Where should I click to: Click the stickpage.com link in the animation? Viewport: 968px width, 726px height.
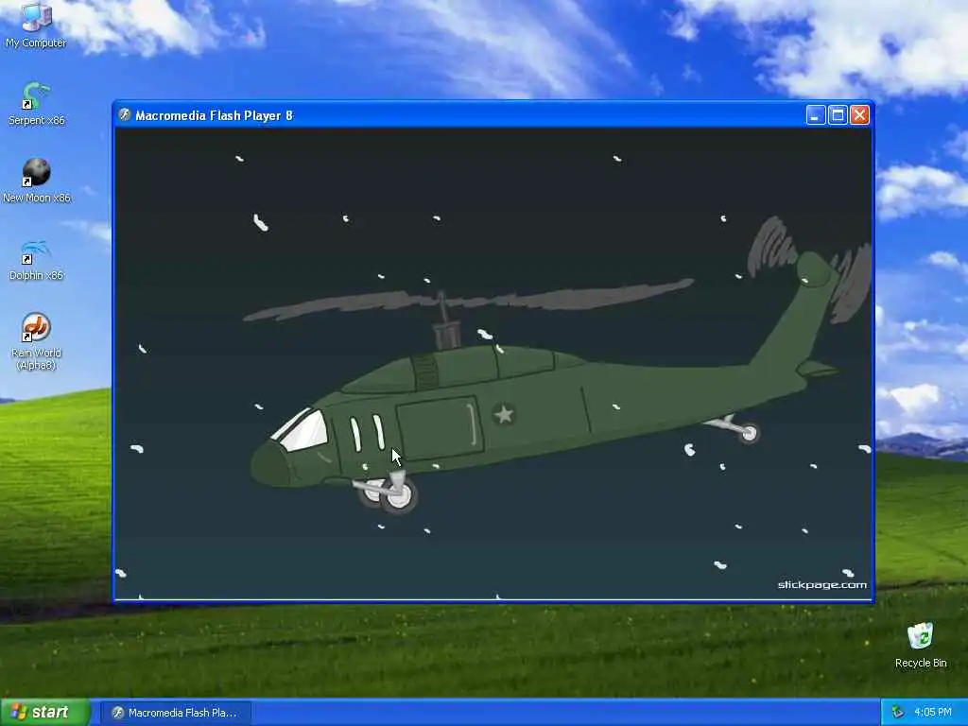(x=821, y=584)
